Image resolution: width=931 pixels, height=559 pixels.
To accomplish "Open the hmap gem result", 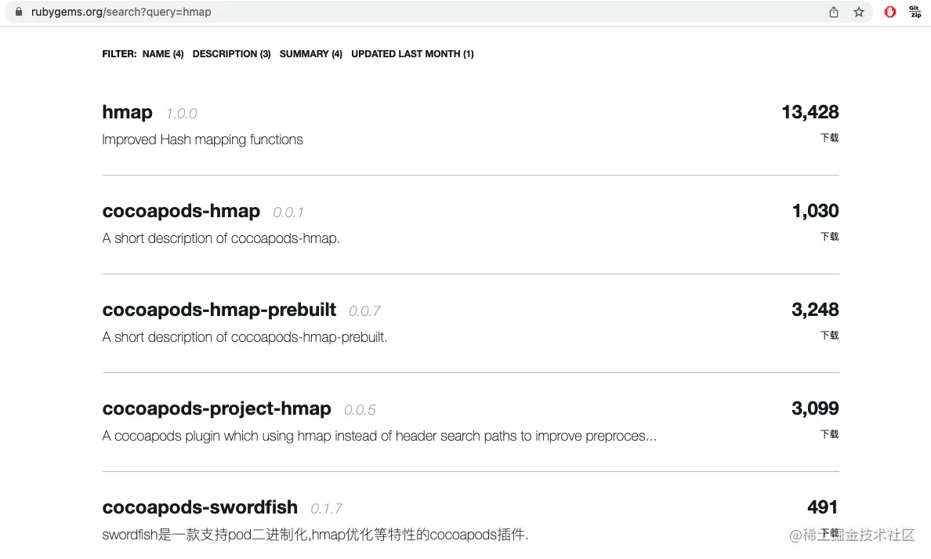I will [127, 112].
